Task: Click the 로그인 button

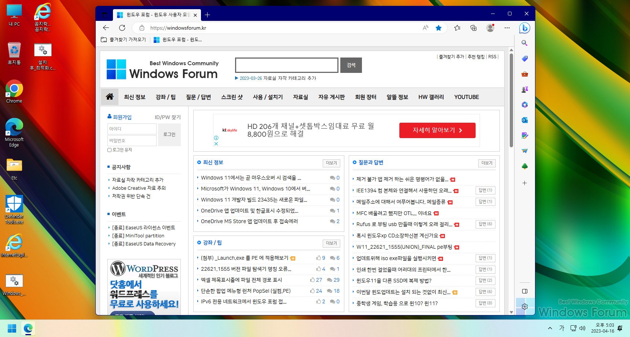Action: 169,134
